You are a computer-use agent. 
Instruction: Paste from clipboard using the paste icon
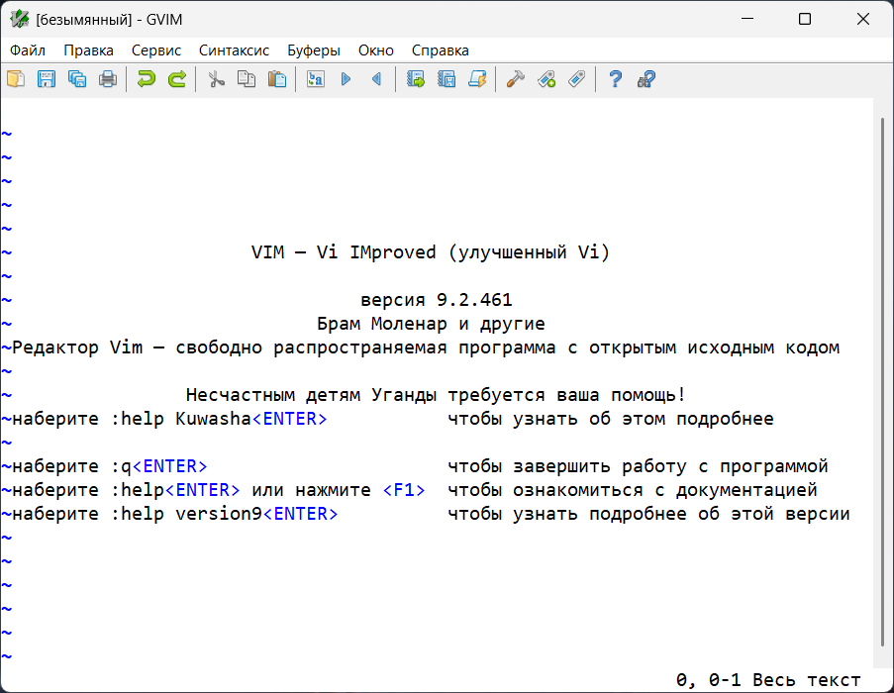click(277, 78)
